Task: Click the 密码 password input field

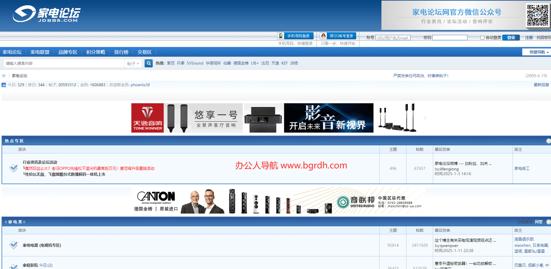Action: [450, 38]
